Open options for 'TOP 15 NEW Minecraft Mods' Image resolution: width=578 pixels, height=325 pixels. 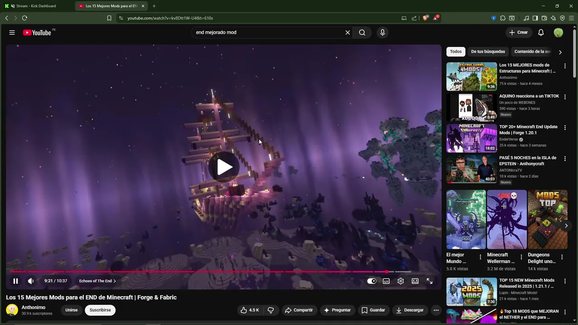(x=565, y=281)
